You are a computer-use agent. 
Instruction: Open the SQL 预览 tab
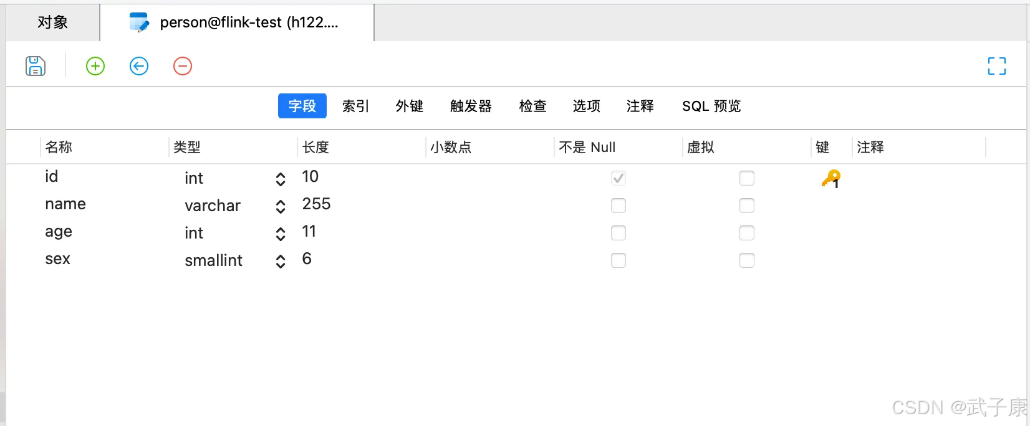pos(711,107)
